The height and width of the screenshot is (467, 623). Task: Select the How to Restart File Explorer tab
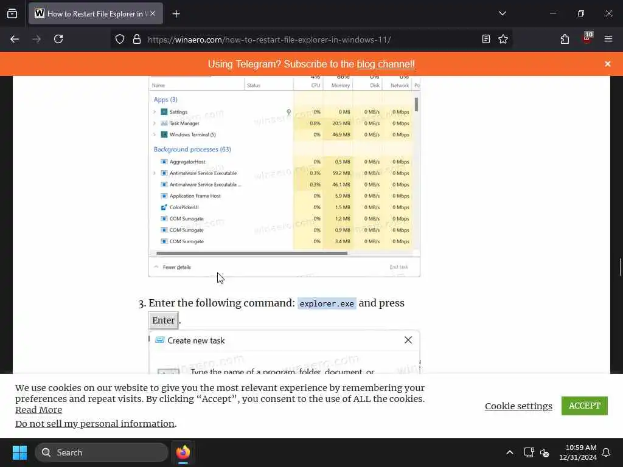click(96, 13)
